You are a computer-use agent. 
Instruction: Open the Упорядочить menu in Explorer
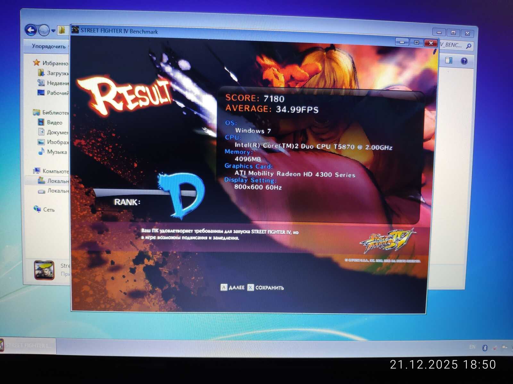[48, 46]
